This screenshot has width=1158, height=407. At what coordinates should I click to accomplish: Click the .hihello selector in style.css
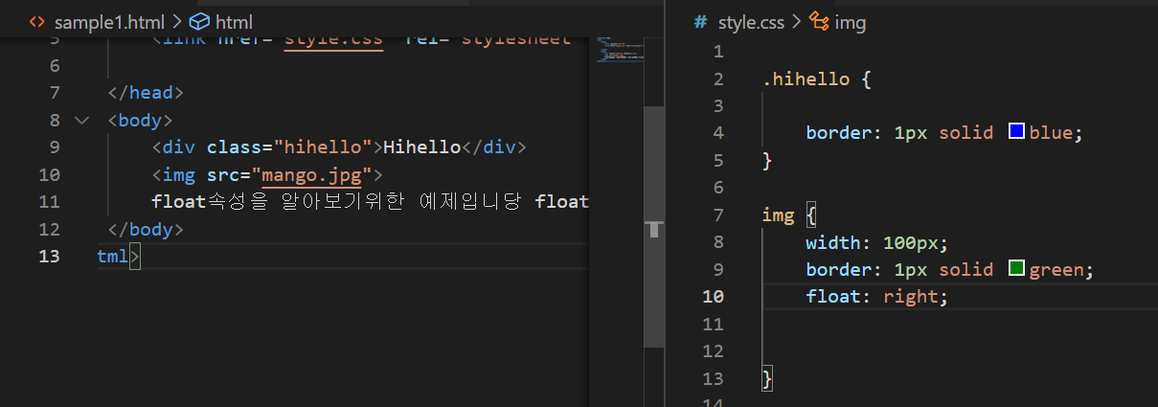point(806,79)
